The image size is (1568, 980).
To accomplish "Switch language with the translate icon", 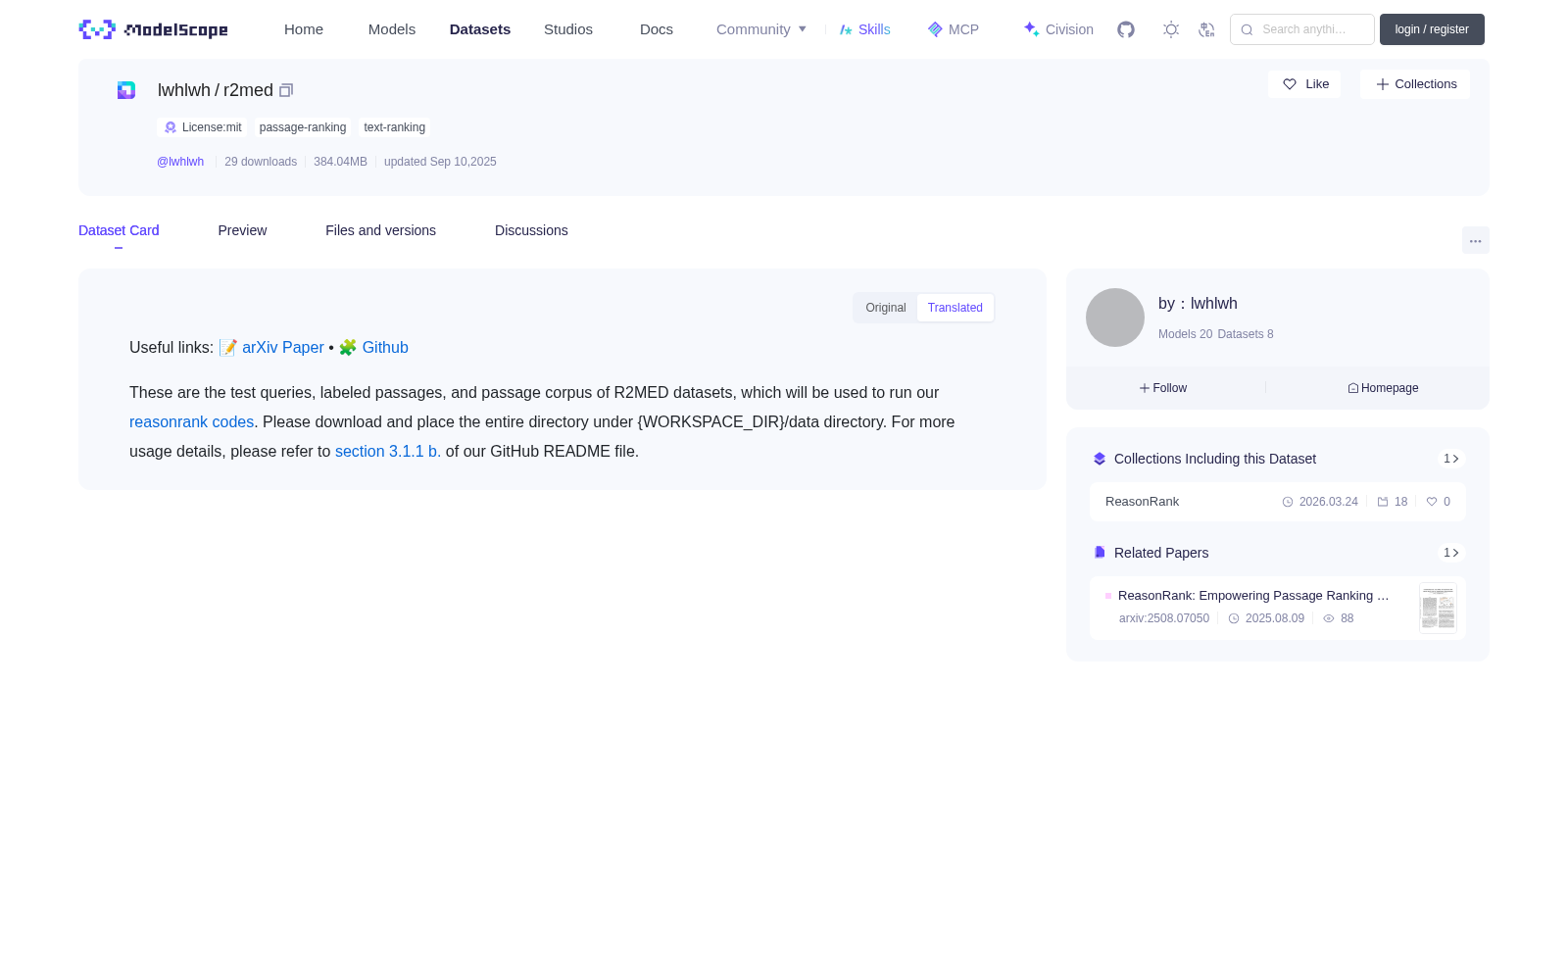I will pyautogui.click(x=1206, y=29).
